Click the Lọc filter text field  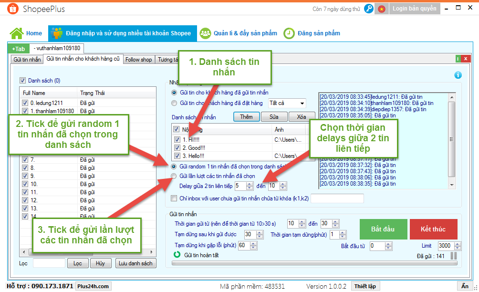(x=49, y=263)
